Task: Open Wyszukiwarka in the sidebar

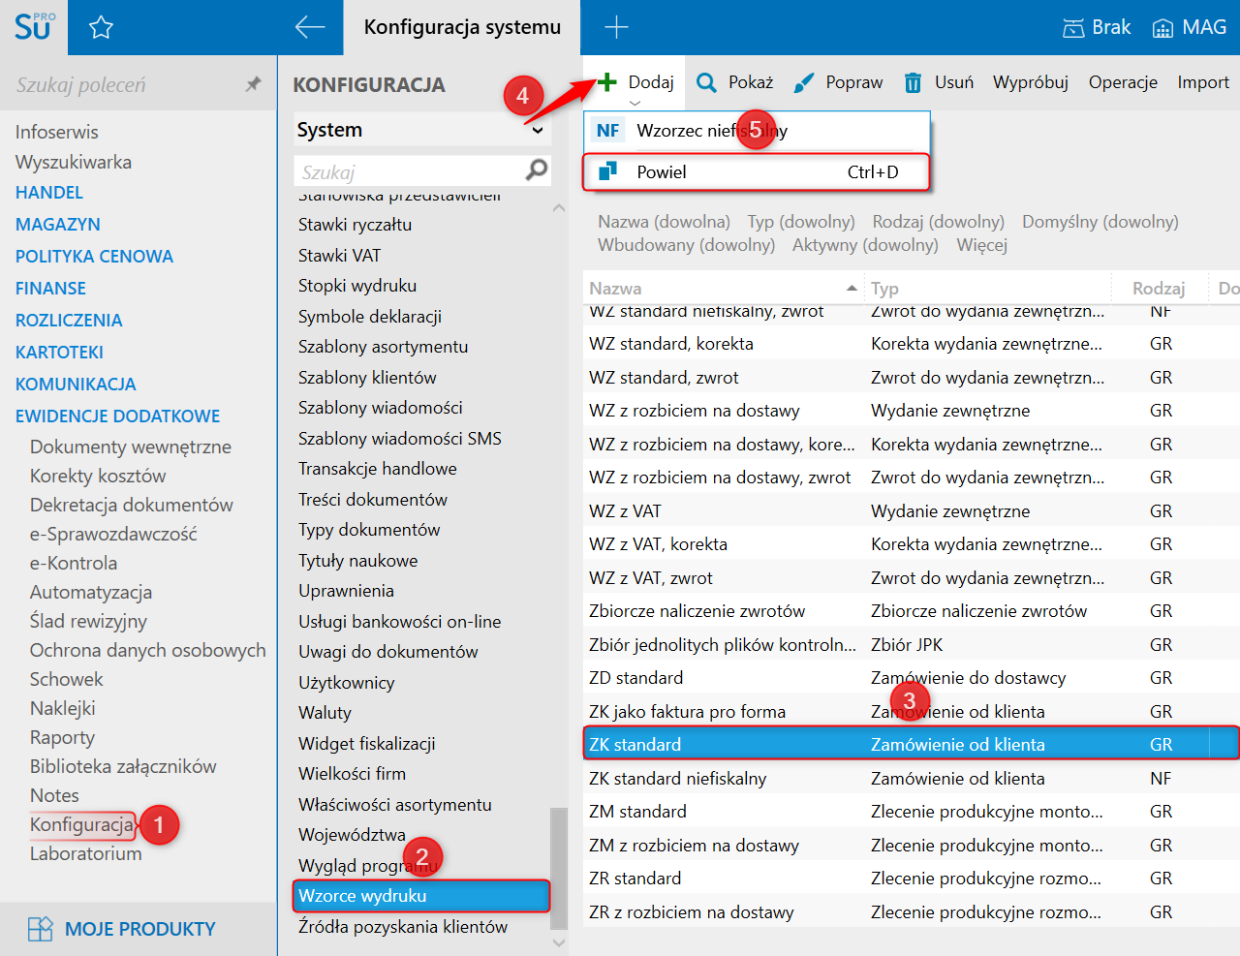Action: (74, 162)
